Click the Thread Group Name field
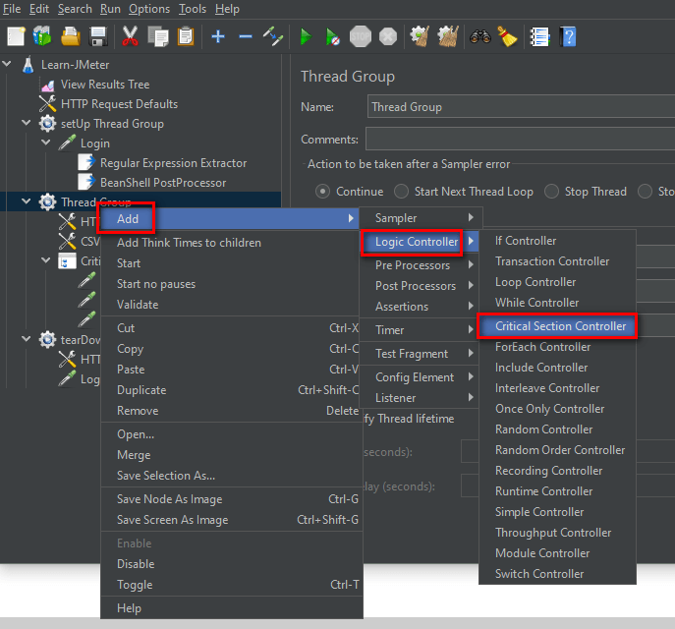This screenshot has width=675, height=629. point(521,107)
